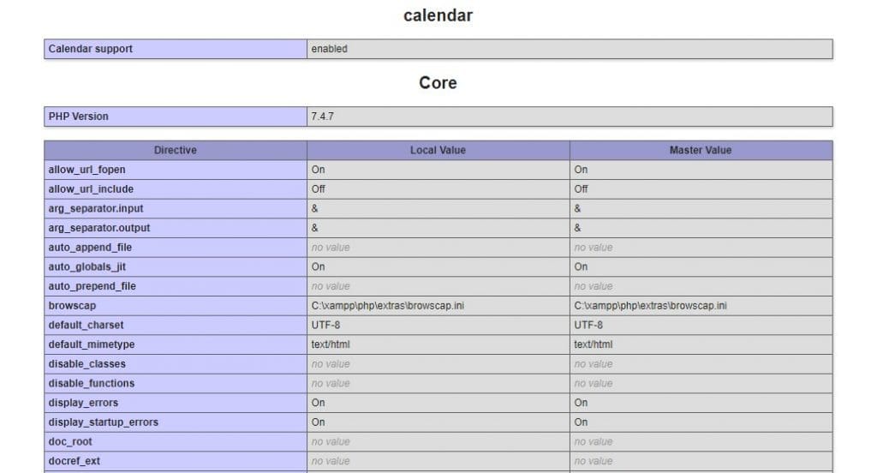
Task: Select the "arg_separator.output" directive name
Action: (99, 228)
